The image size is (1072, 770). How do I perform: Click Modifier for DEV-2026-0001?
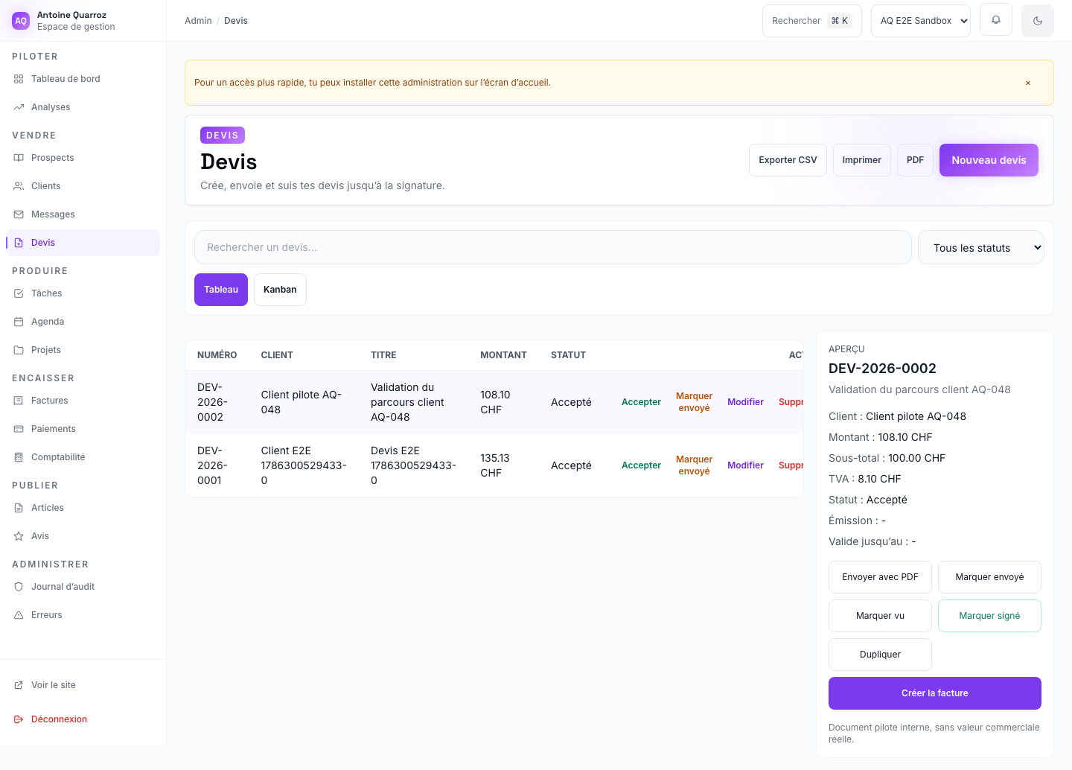(x=745, y=465)
